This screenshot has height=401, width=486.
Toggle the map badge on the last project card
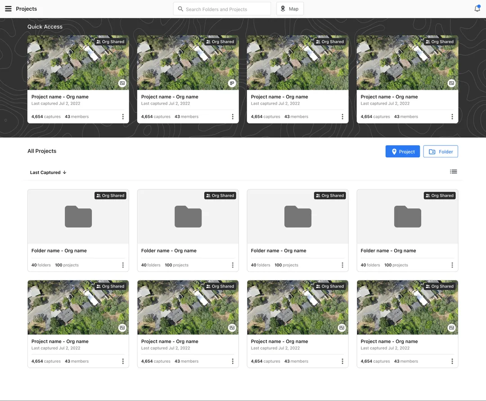click(451, 327)
